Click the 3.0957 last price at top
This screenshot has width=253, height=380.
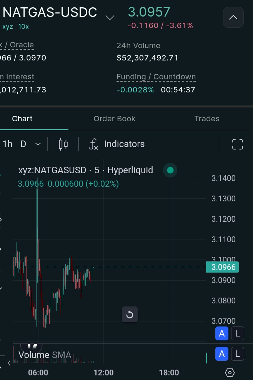[x=149, y=12]
